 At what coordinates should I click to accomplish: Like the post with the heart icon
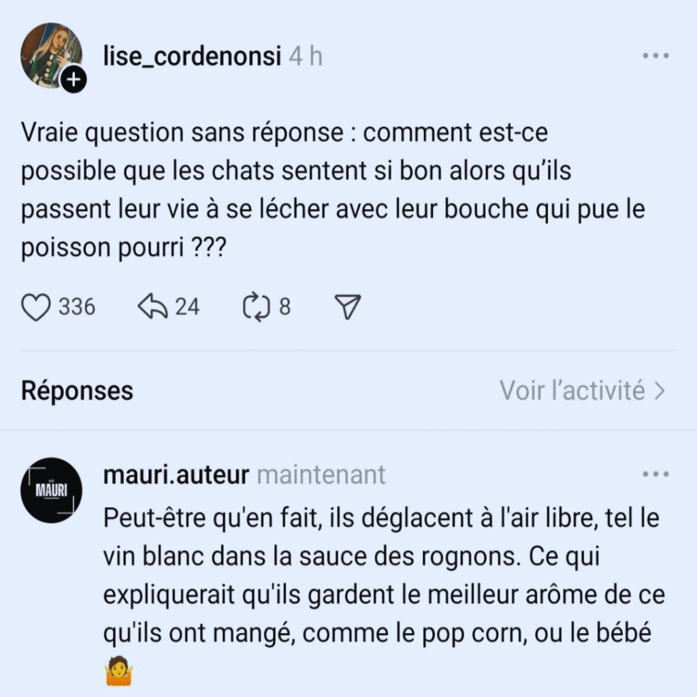pos(37,308)
